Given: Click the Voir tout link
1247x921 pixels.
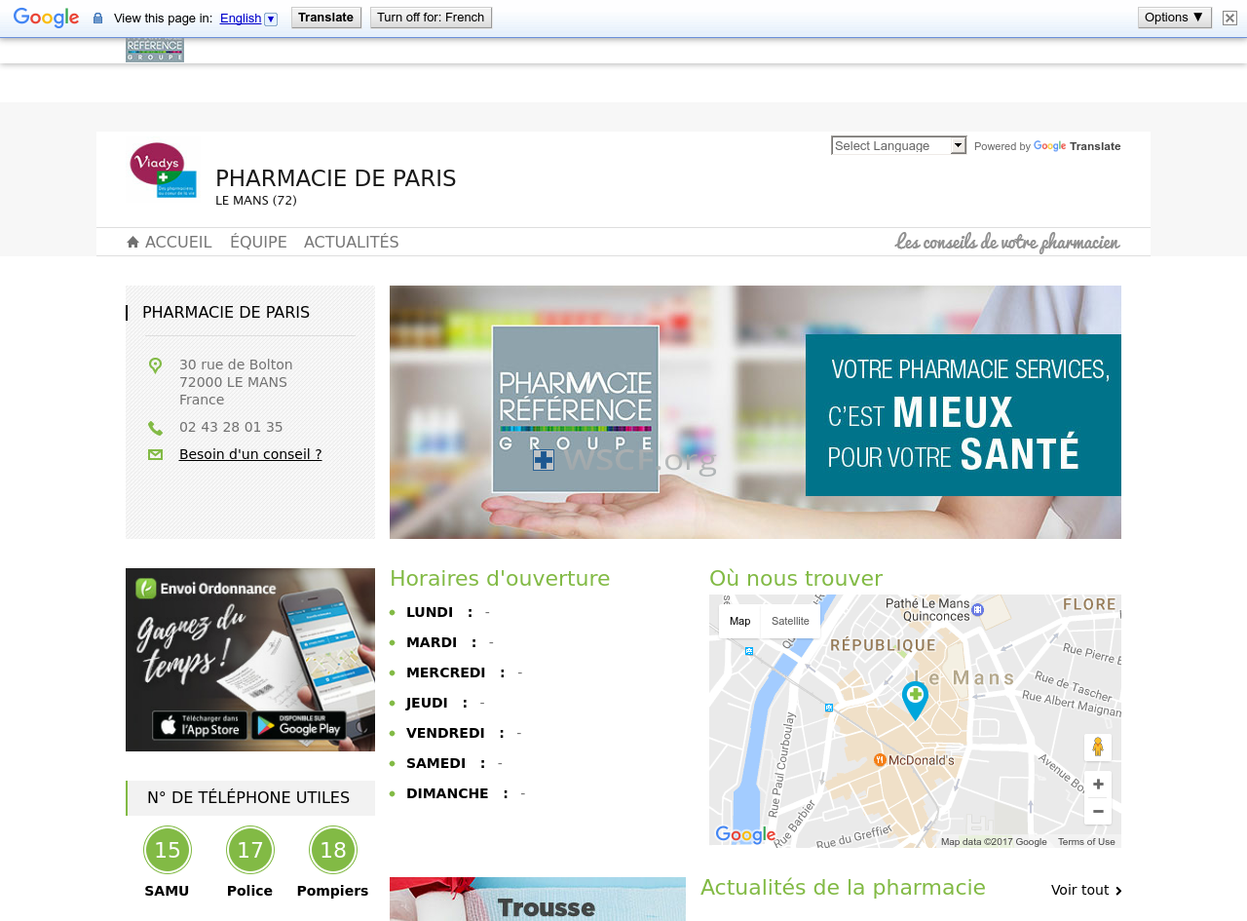Looking at the screenshot, I should pos(1080,890).
